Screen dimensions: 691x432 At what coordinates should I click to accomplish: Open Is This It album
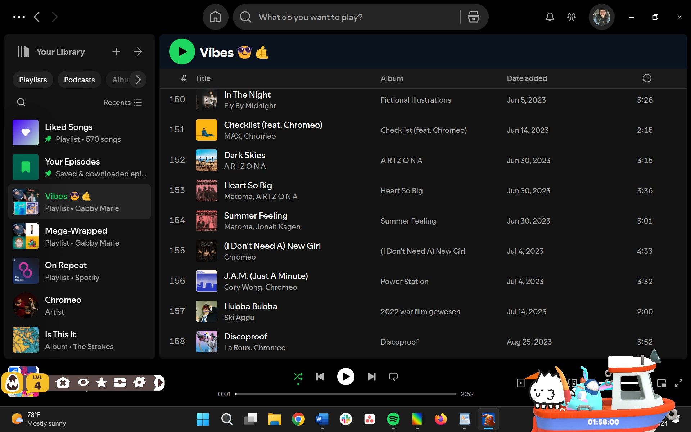[x=79, y=340]
